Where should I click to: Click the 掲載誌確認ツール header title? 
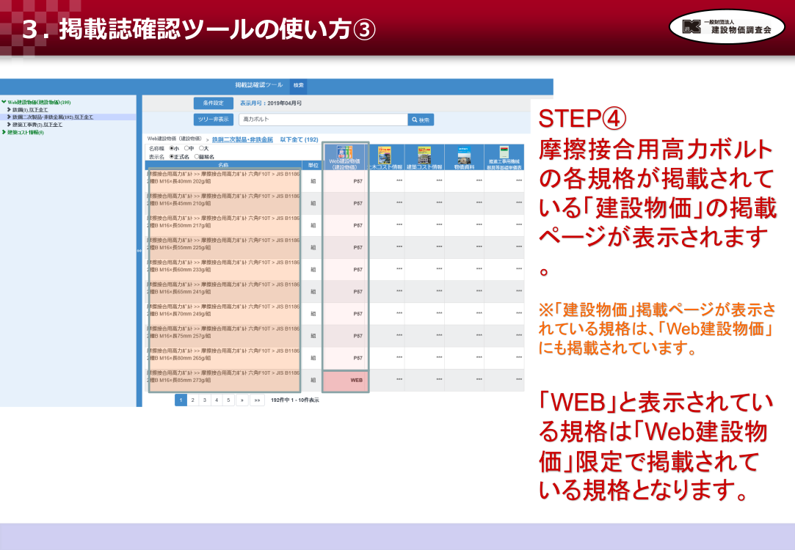(x=258, y=85)
